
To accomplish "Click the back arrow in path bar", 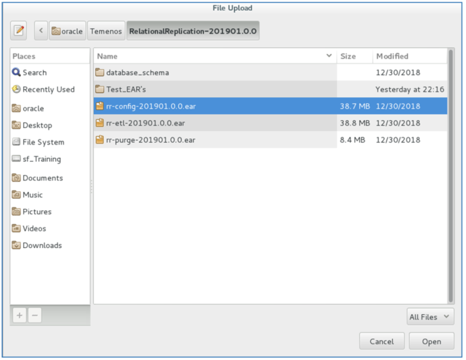I will point(40,31).
